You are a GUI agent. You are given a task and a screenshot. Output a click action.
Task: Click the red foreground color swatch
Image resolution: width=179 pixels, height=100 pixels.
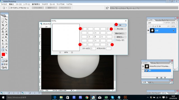click(x=3, y=54)
